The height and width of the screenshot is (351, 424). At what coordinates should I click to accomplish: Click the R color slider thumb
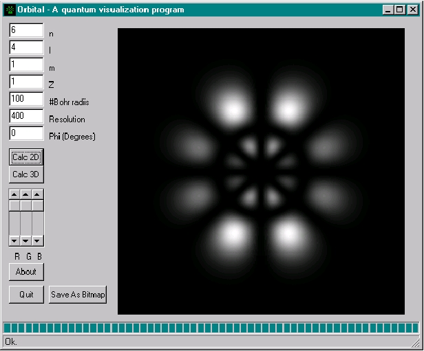[x=14, y=205]
